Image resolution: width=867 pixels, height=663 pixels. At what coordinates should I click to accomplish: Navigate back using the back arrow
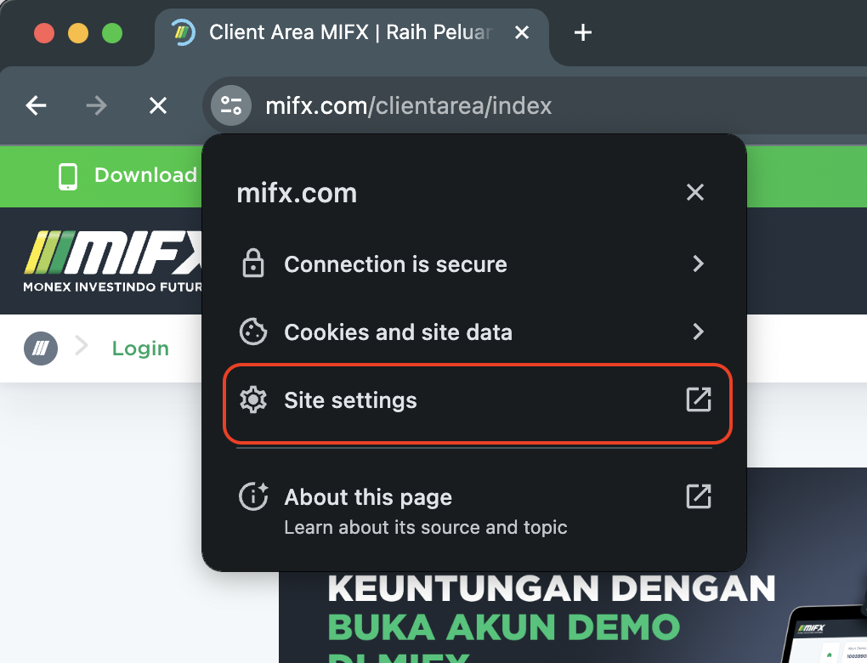pyautogui.click(x=35, y=105)
